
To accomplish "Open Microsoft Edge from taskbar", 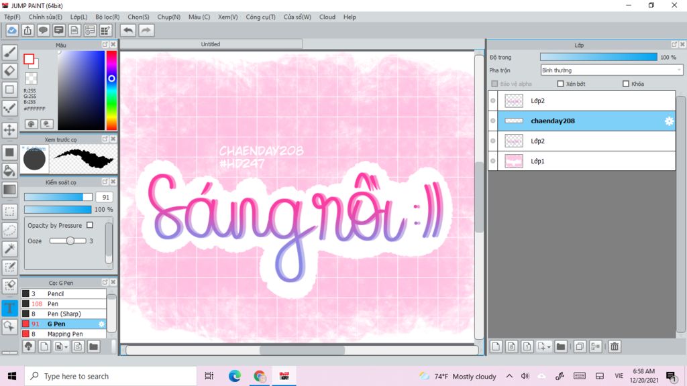I will [x=234, y=376].
